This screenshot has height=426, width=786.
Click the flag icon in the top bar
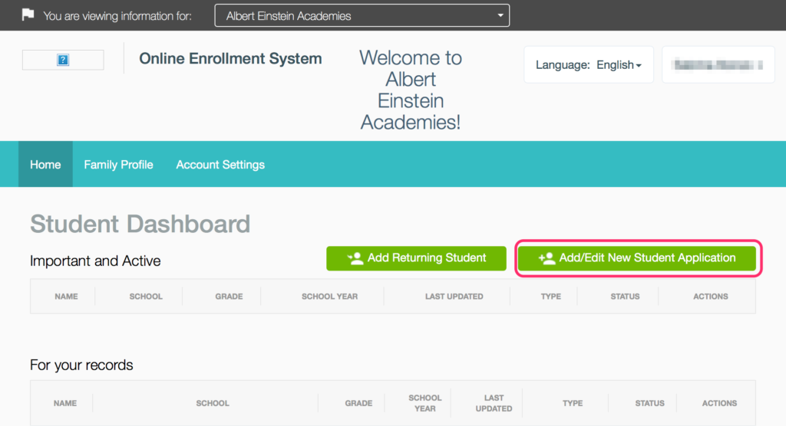pyautogui.click(x=28, y=15)
